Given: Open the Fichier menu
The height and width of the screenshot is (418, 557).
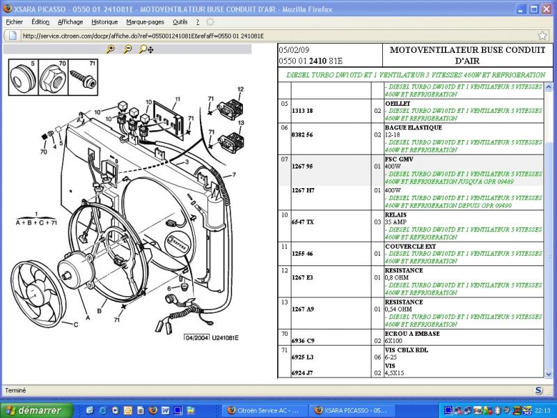Looking at the screenshot, I should [14, 22].
